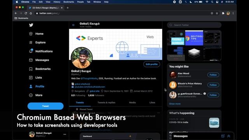
Task: Open Chrome's three-dot menu
Action: pos(233,13)
